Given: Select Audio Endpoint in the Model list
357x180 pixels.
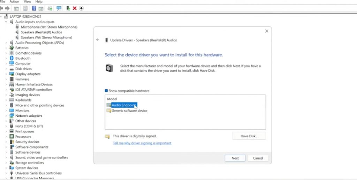Looking at the screenshot, I should (124, 105).
